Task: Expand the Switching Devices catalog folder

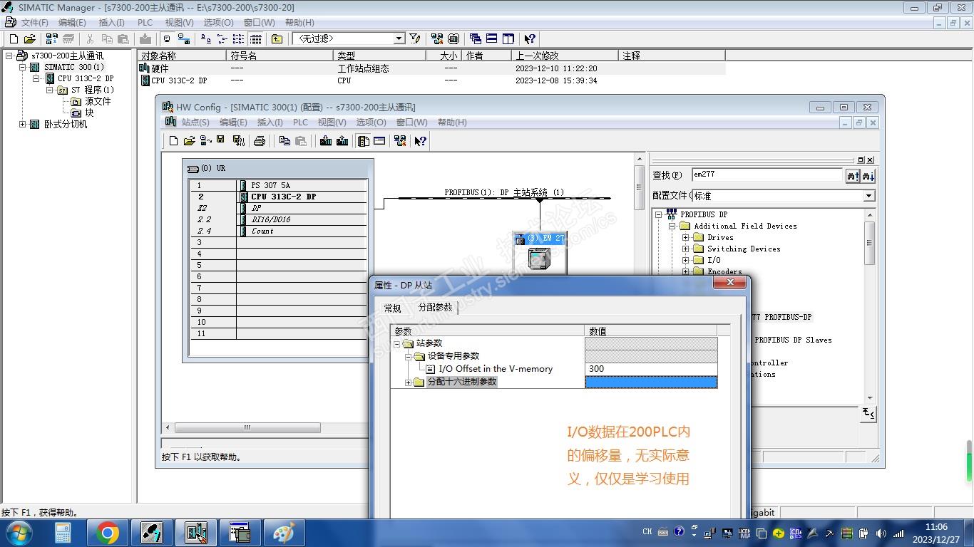Action: [685, 249]
